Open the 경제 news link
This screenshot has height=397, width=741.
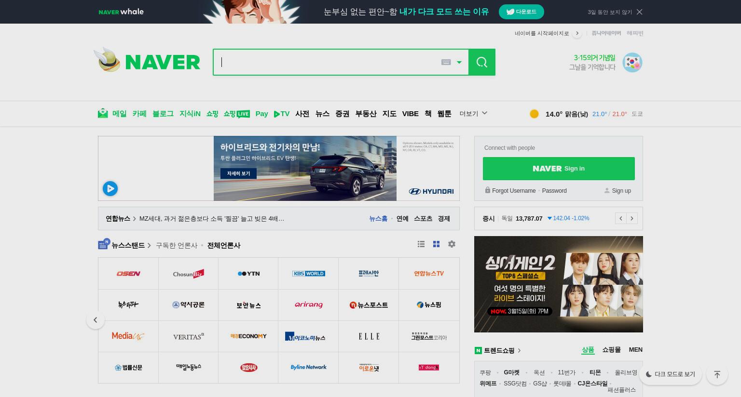444,219
